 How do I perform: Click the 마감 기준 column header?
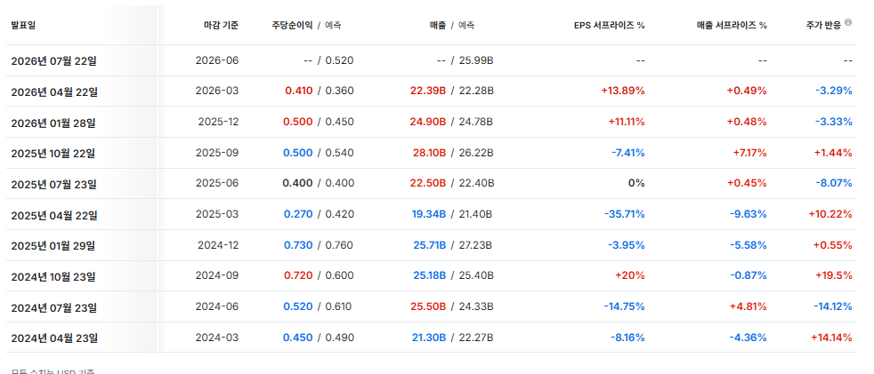click(222, 25)
